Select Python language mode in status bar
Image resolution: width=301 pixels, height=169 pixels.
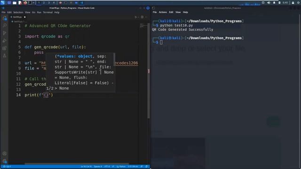pos(121,167)
